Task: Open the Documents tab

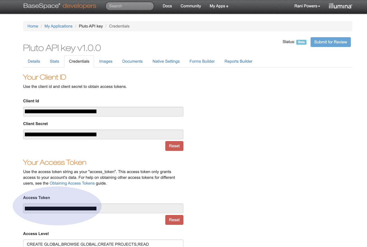Action: point(133,61)
